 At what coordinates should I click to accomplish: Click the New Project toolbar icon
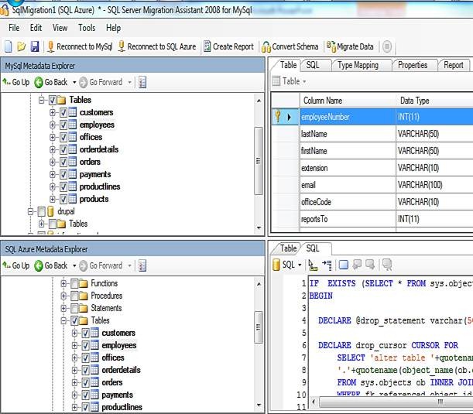9,46
